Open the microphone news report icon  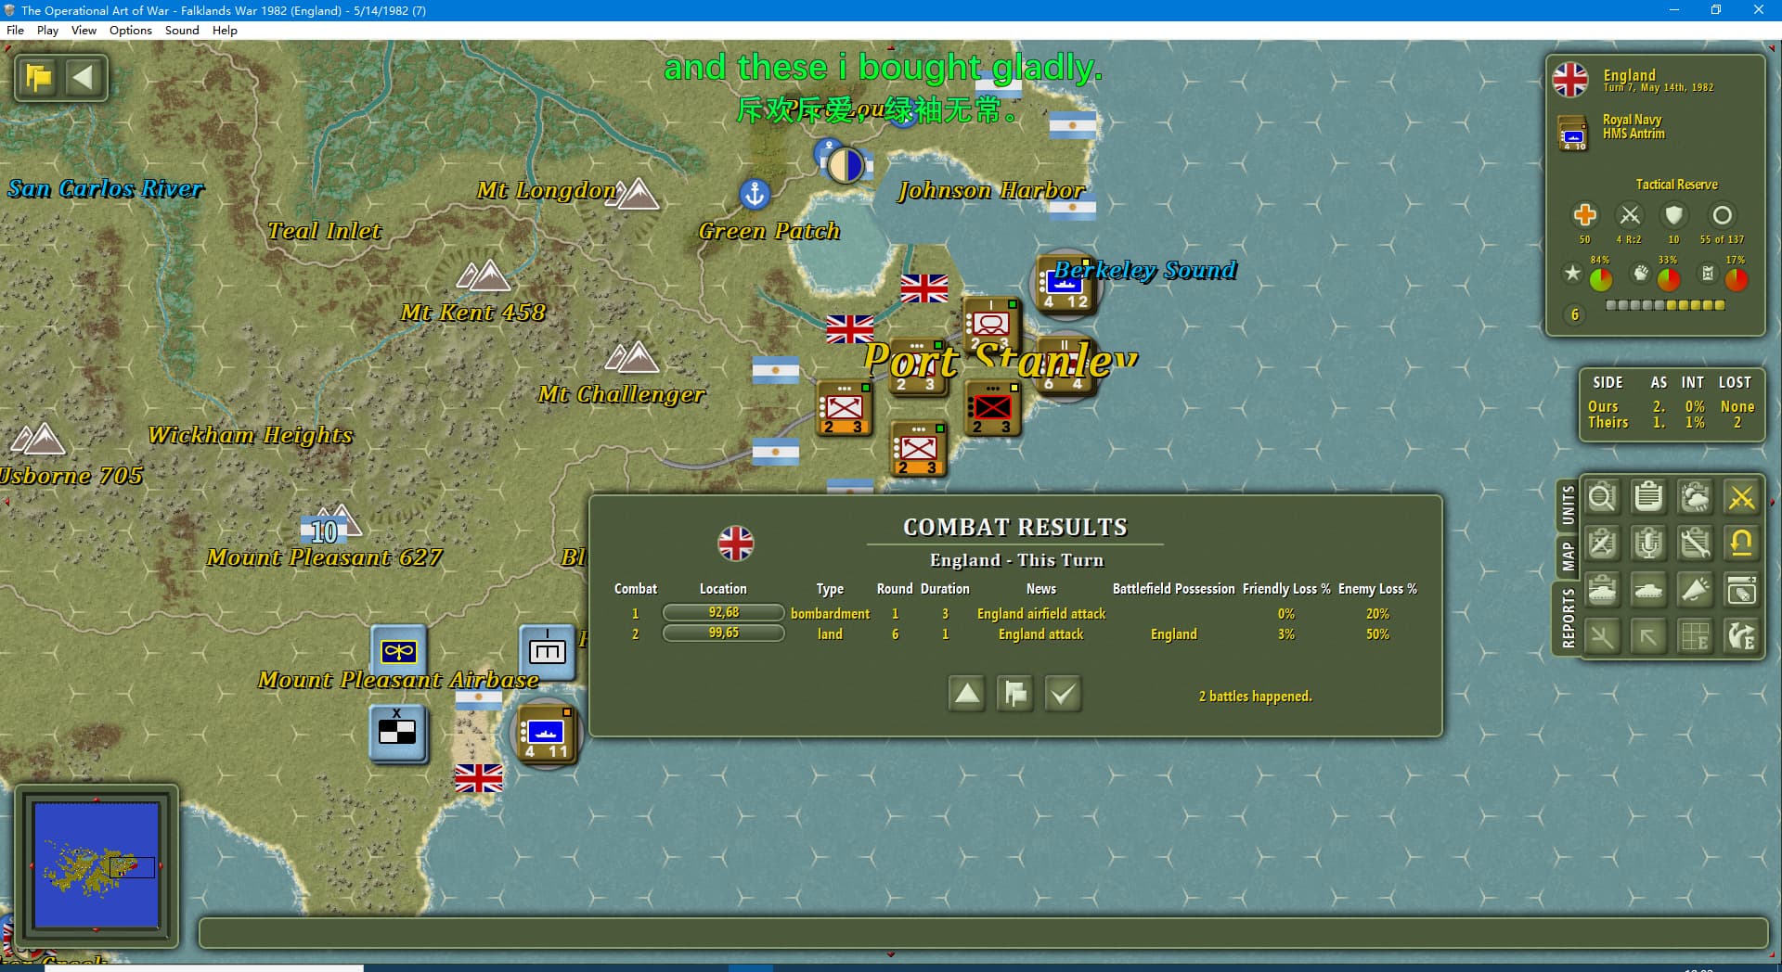point(1648,544)
